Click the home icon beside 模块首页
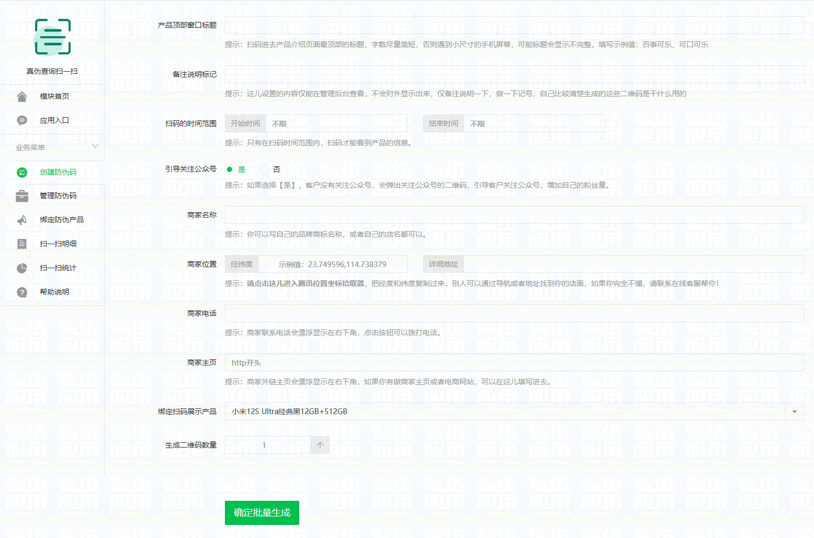Image resolution: width=814 pixels, height=538 pixels. pos(22,97)
